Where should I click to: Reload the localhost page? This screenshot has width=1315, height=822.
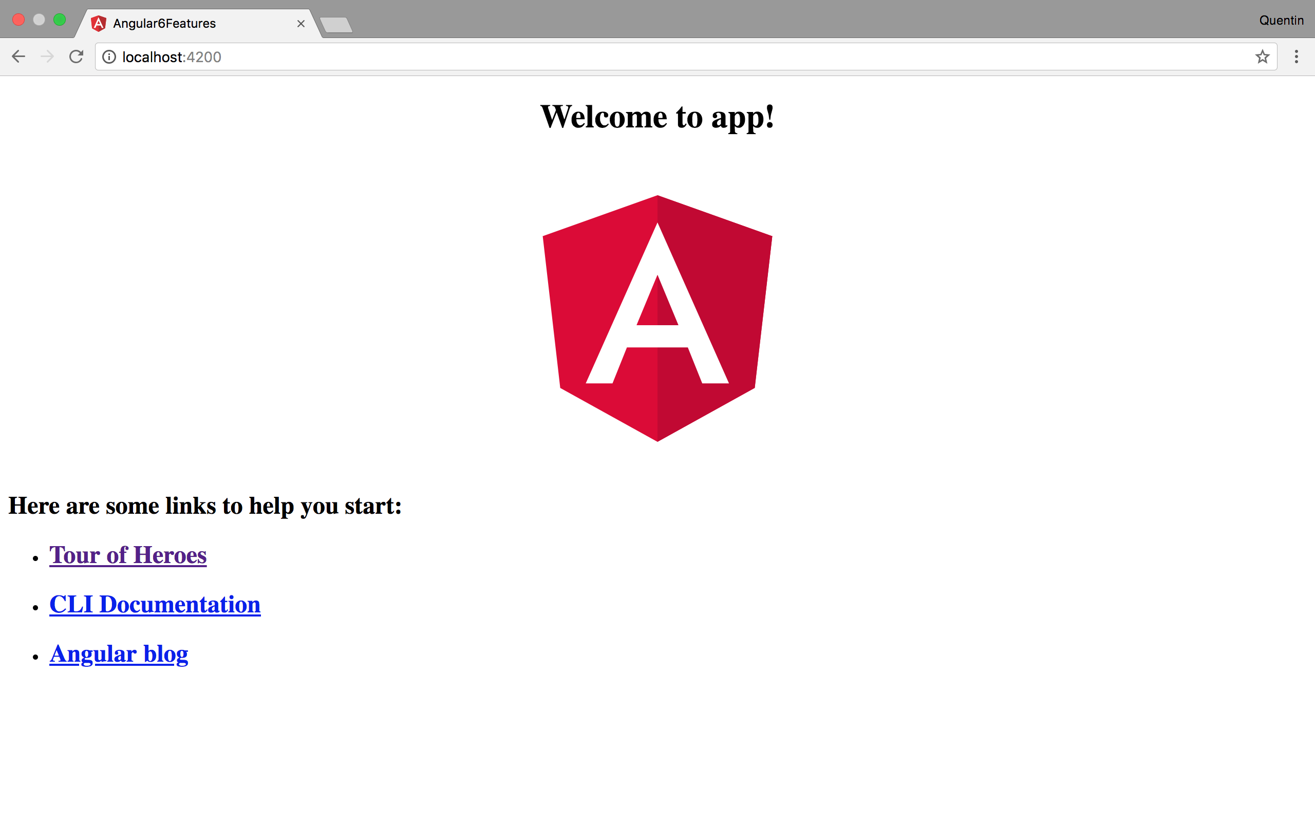coord(76,57)
